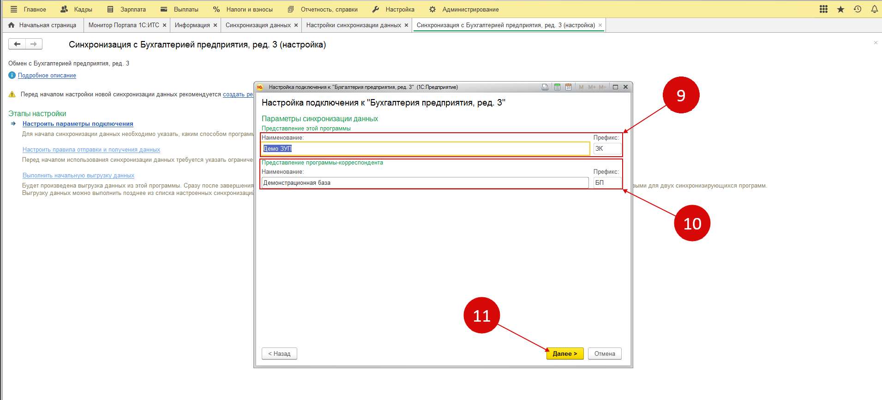The width and height of the screenshot is (882, 400).
Task: Close the Информация tab
Action: tap(215, 25)
